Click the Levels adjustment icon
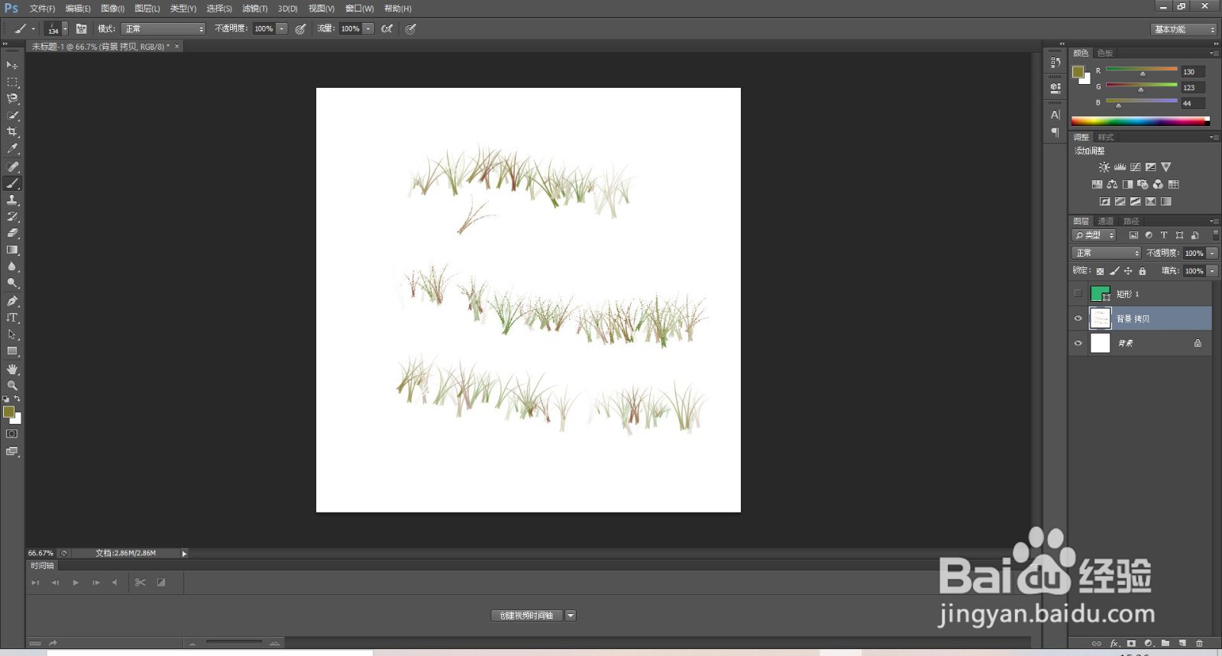Viewport: 1222px width, 656px height. (1120, 167)
